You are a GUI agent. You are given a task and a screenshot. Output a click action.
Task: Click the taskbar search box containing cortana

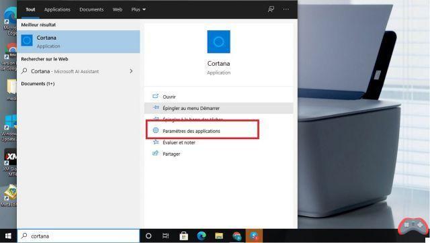click(x=79, y=236)
